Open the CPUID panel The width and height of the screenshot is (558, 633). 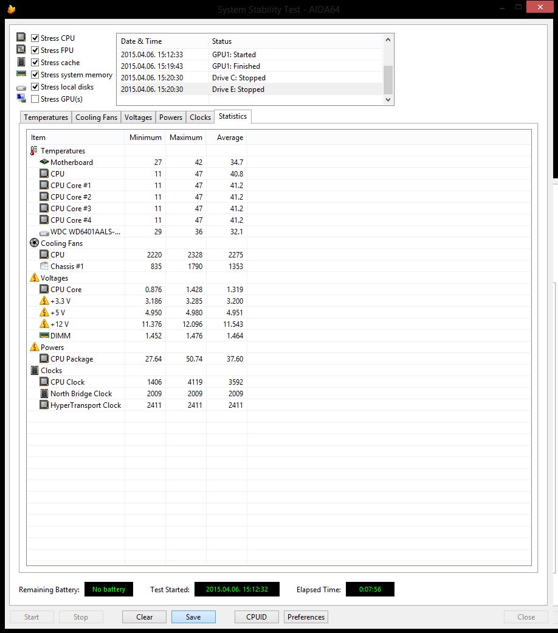[257, 617]
